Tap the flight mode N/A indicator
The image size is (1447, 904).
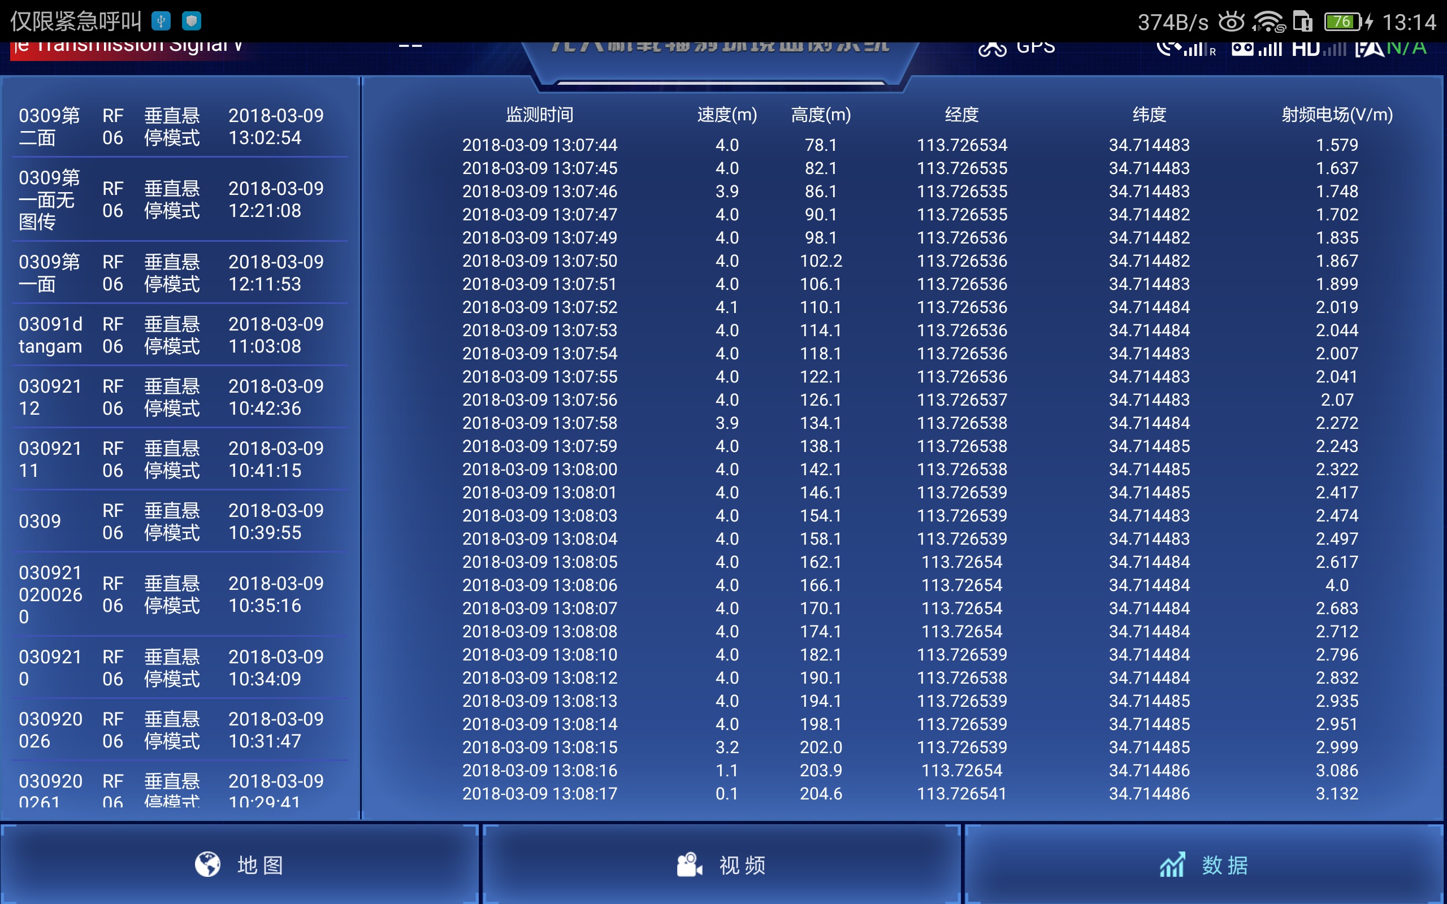click(1406, 48)
